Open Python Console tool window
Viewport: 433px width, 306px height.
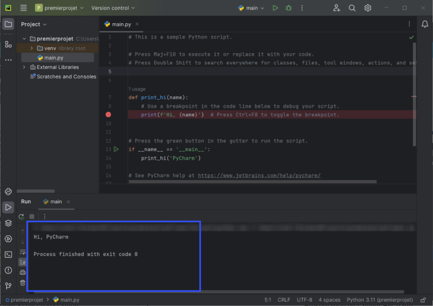click(8, 192)
